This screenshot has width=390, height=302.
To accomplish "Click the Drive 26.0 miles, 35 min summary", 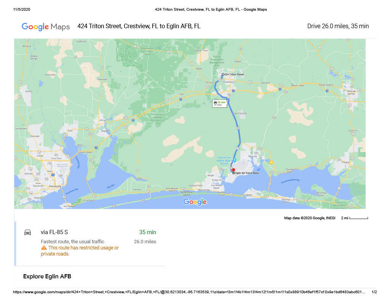I will point(338,26).
